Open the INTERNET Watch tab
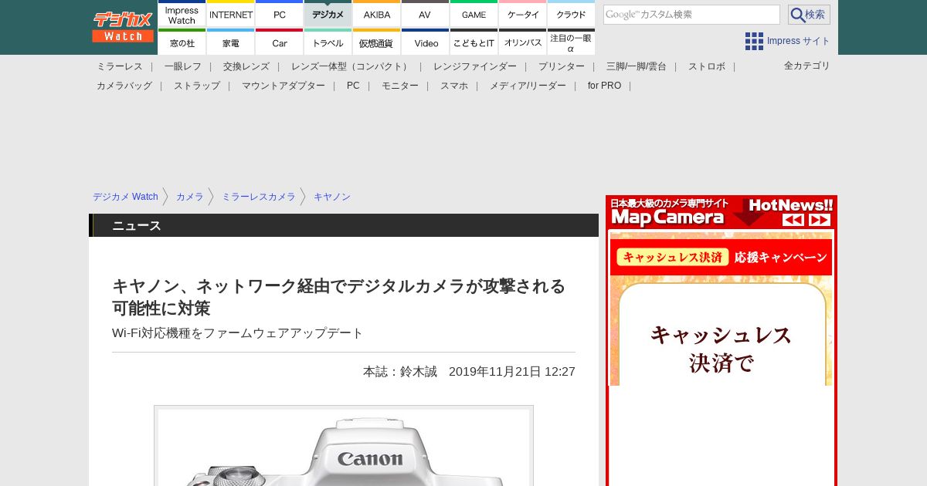The image size is (927, 486). [x=231, y=14]
